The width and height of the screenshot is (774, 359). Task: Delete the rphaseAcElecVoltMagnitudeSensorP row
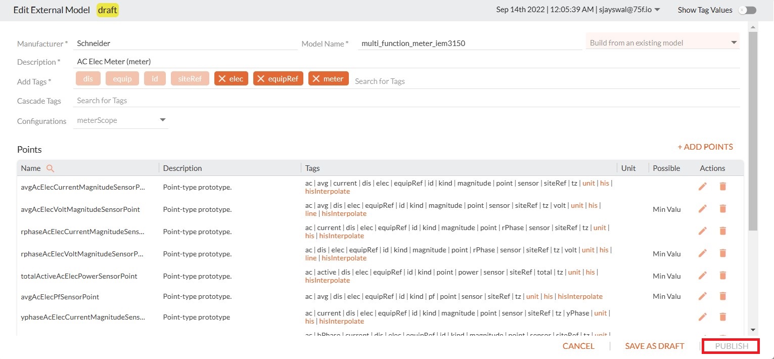pos(722,253)
